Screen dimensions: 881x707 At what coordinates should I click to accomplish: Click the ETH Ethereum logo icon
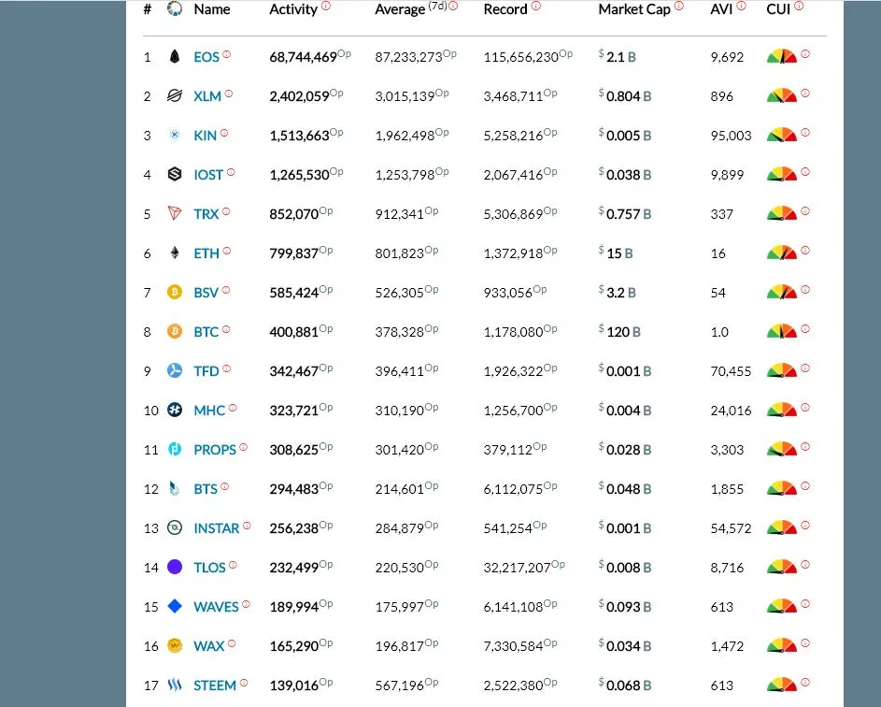click(175, 252)
